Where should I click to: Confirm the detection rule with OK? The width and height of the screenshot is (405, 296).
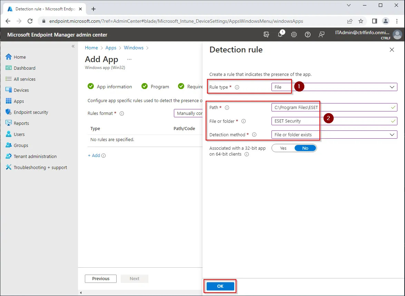click(x=220, y=286)
